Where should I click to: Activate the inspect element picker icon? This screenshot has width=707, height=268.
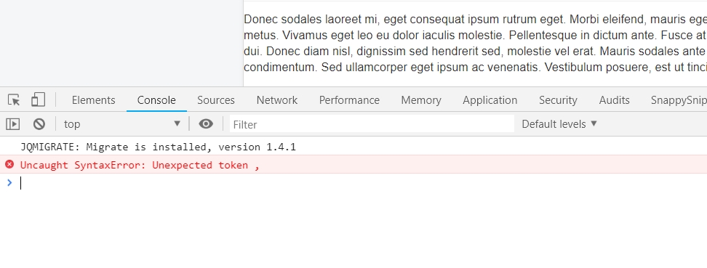[14, 100]
